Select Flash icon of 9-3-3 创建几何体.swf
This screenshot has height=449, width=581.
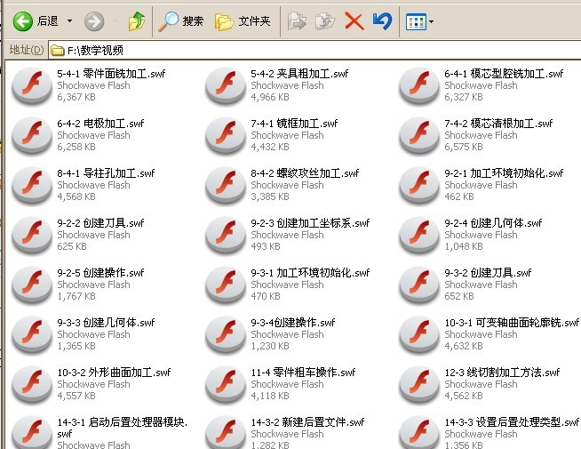[x=32, y=334]
